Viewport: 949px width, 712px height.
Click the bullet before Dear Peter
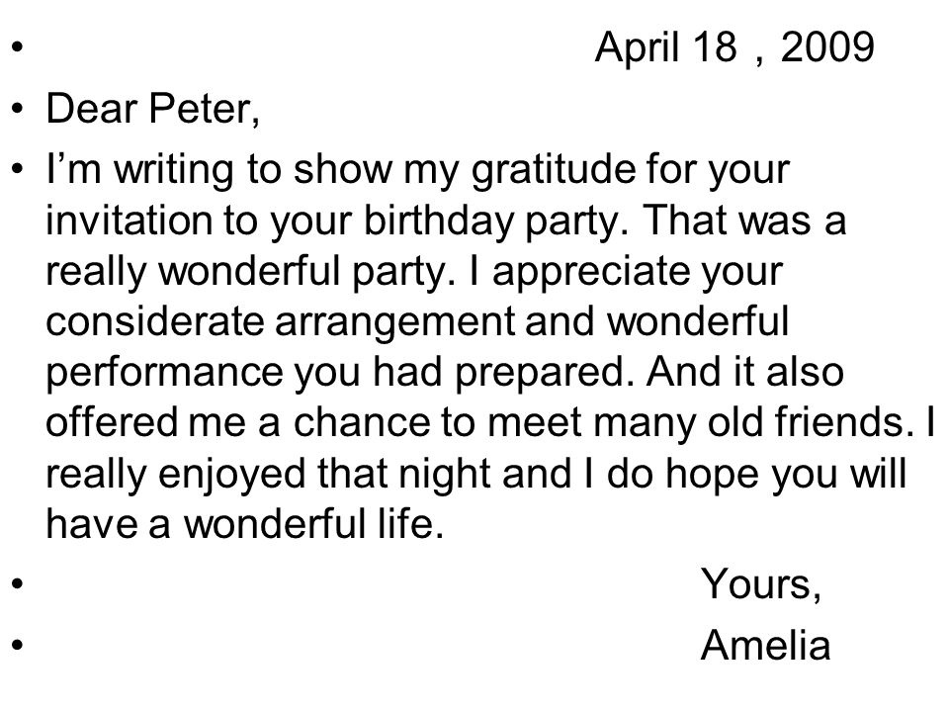point(18,110)
